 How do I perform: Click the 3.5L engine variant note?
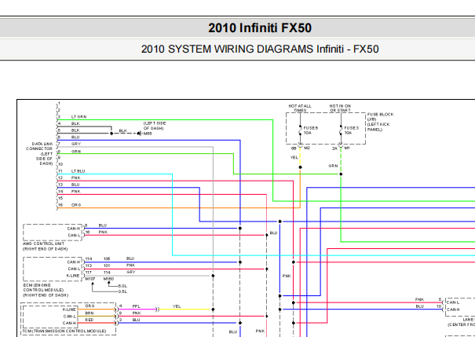(122, 292)
